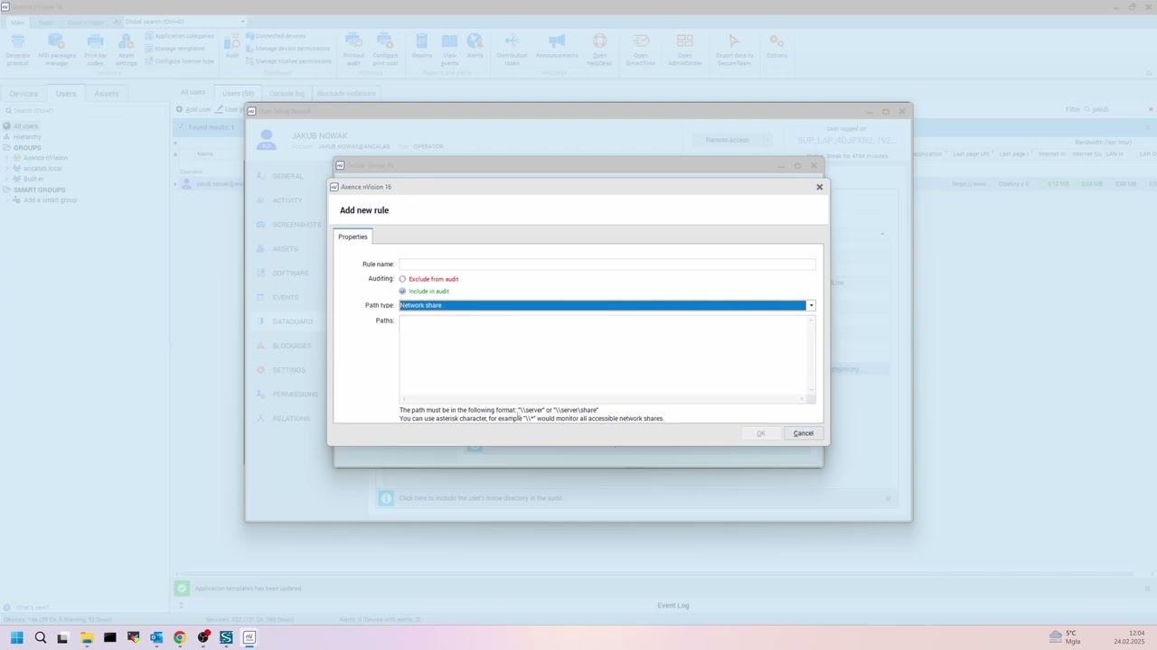
Task: Open Options gear icon in ribbon
Action: [x=776, y=47]
